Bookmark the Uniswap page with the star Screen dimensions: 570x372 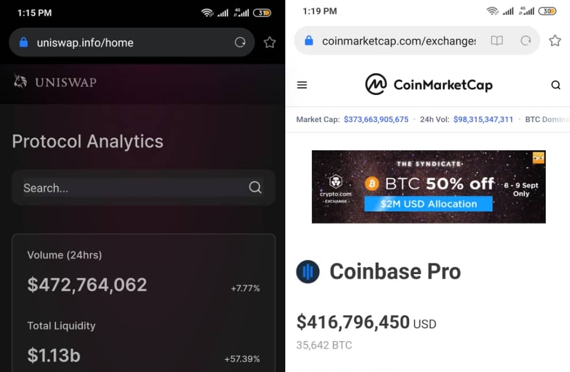pyautogui.click(x=270, y=43)
